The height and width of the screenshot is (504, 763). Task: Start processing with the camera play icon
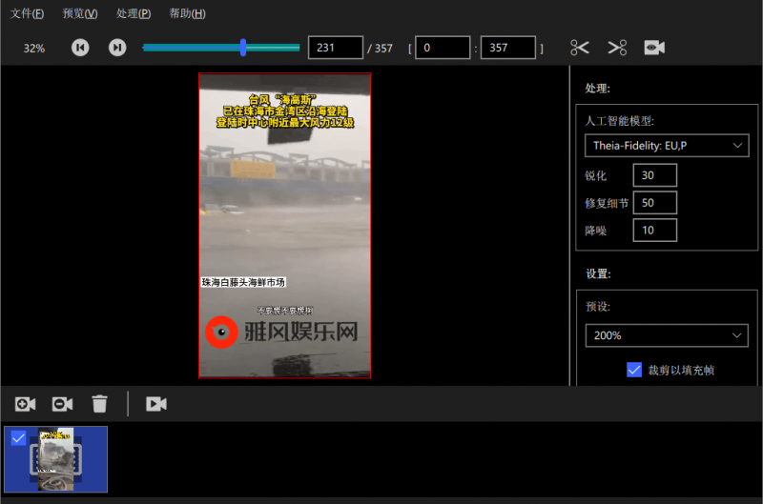click(155, 404)
